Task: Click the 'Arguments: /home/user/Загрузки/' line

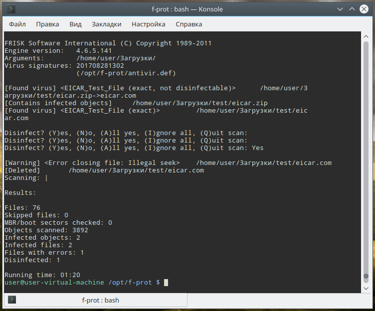Action: 80,58
